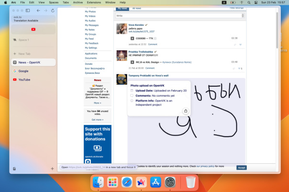Viewport: 289px width, 192px height.
Task: Reload the page with the refresh icon
Action: (x=52, y=10)
